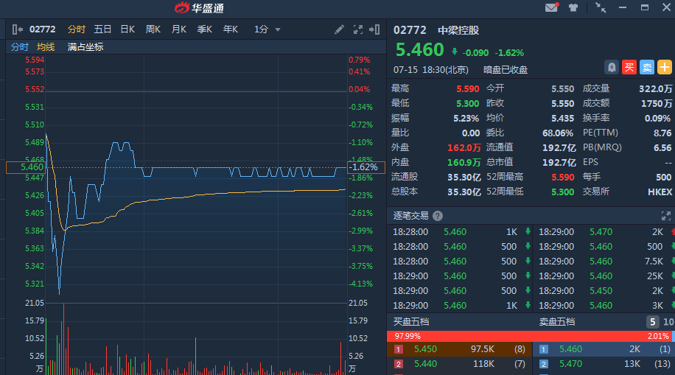
Task: Click the 最高 value 5.590
Action: (x=467, y=88)
